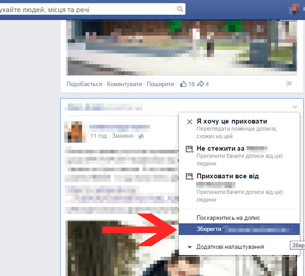
Task: Click the share arrow icon with 4 shares
Action: pyautogui.click(x=201, y=84)
